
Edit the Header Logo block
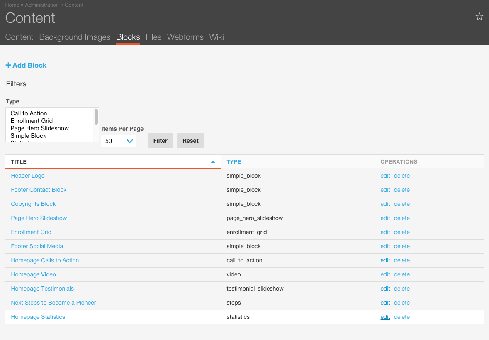385,176
